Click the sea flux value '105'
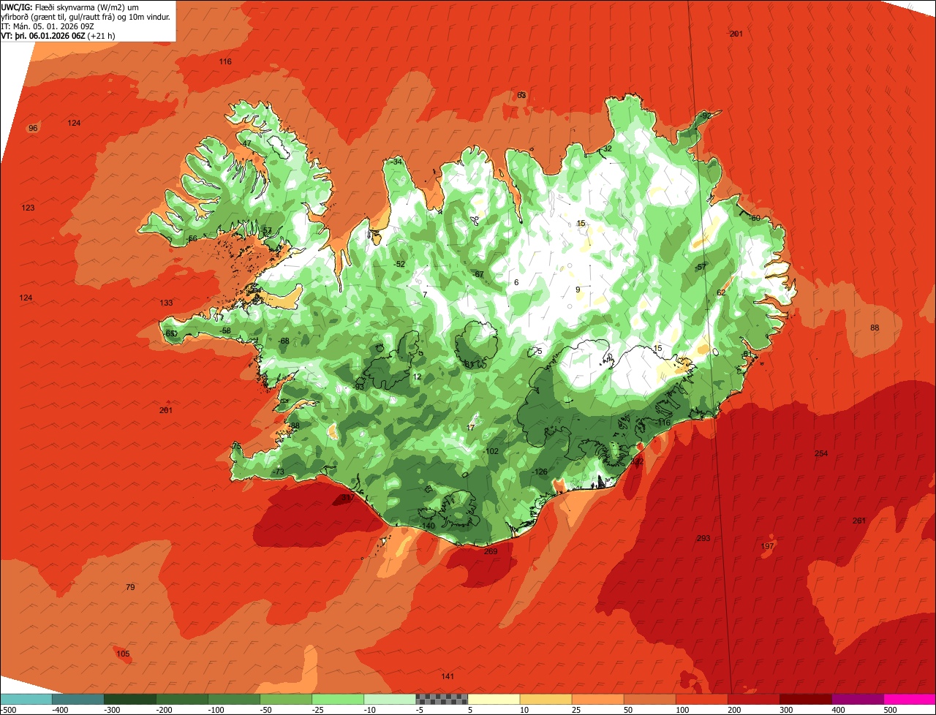 pyautogui.click(x=123, y=654)
